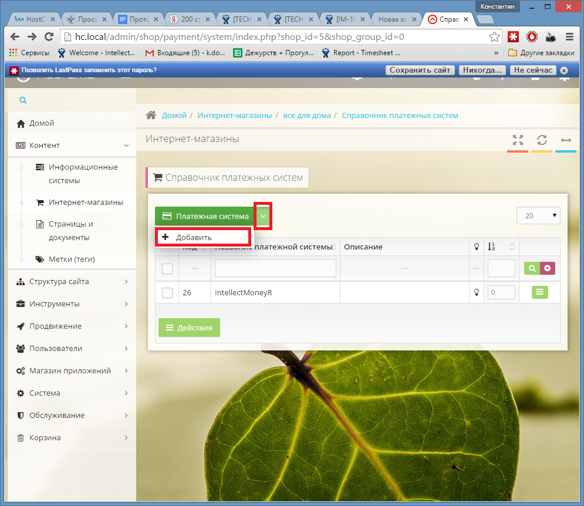The height and width of the screenshot is (506, 584).
Task: Click the address bar URL
Action: [x=239, y=36]
